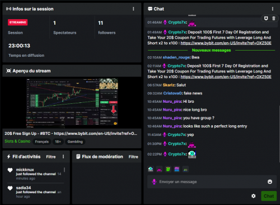Open the bybit link in 01:49AM message
This screenshot has height=205, width=280.
226,43
